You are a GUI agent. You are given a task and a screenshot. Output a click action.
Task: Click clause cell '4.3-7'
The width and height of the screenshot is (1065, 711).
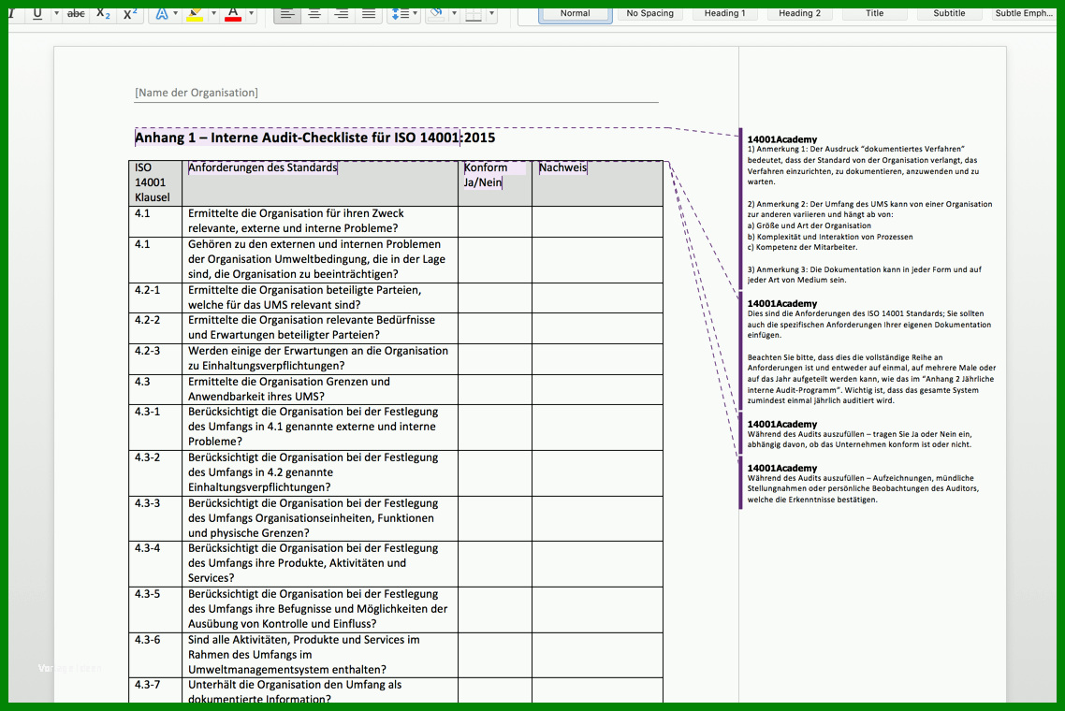click(x=155, y=690)
